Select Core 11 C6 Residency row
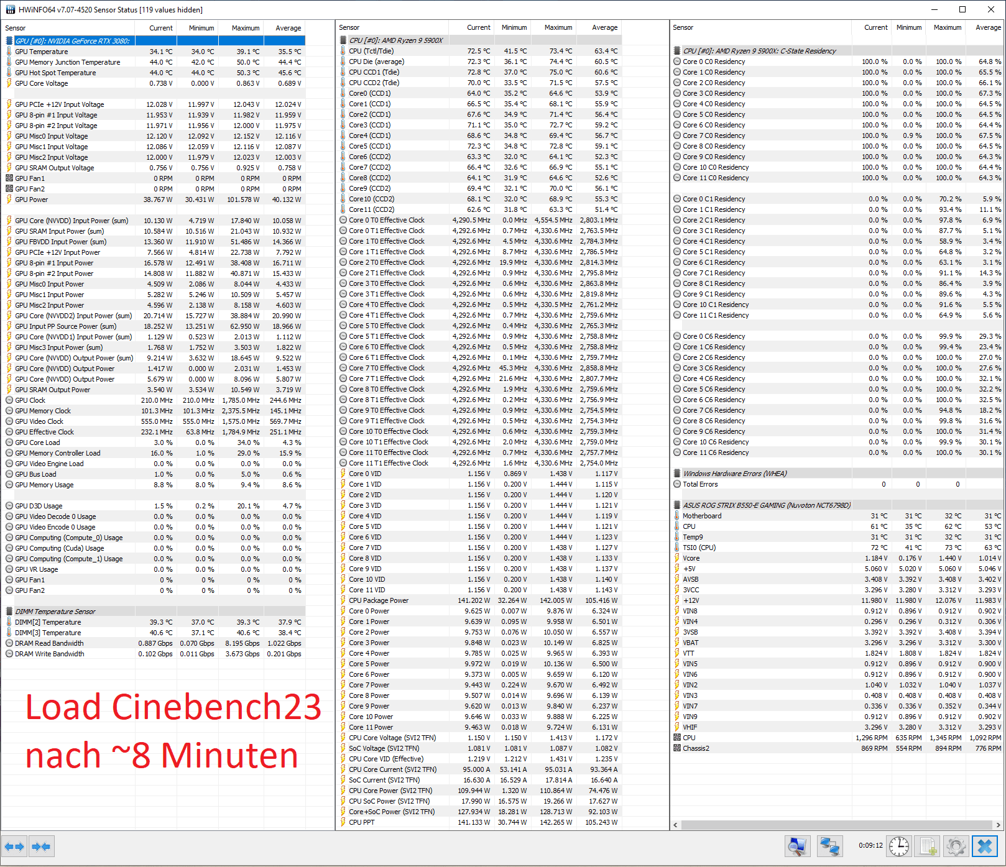Viewport: 1006px width, 867px height. [838, 452]
